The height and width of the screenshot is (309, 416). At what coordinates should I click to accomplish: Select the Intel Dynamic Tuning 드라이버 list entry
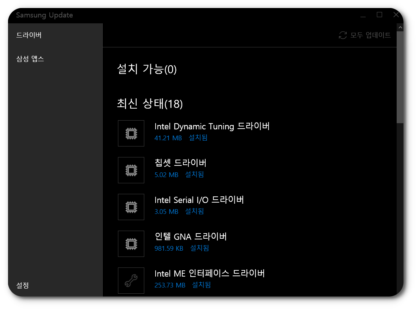coord(212,126)
